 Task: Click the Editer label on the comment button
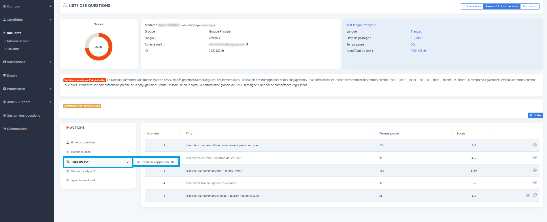point(538,115)
